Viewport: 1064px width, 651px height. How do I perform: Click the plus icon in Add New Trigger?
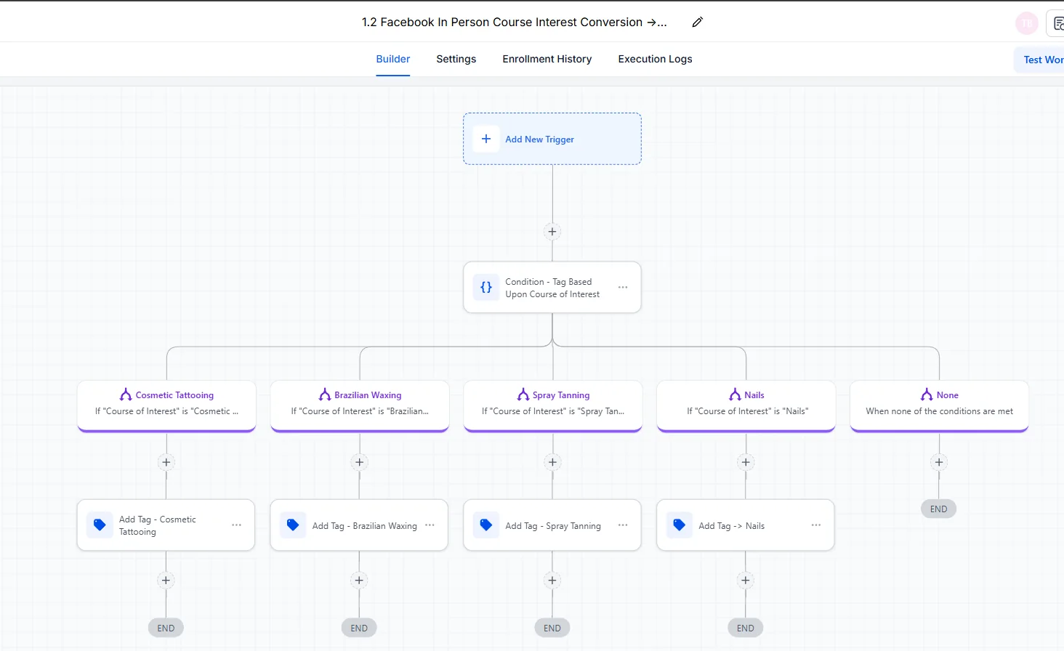[x=486, y=139]
